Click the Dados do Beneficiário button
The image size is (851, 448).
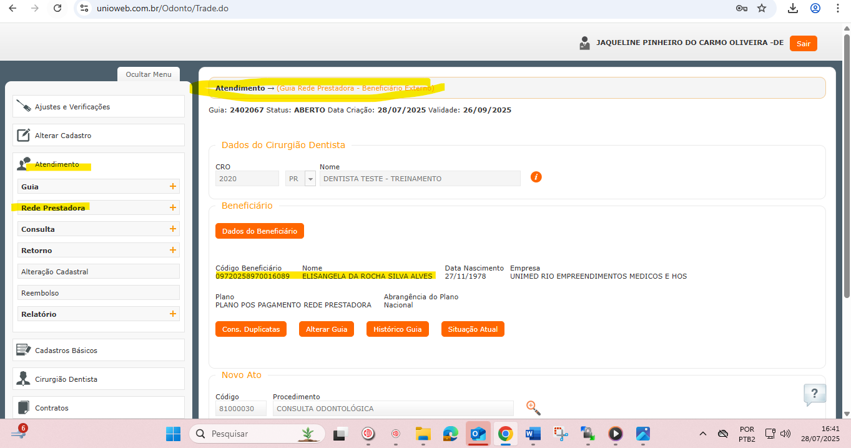pos(260,231)
